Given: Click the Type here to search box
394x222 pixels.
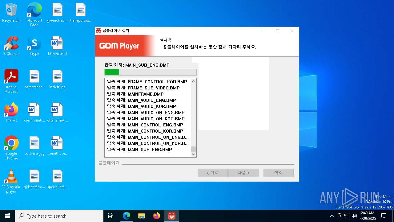Looking at the screenshot, I should point(59,216).
